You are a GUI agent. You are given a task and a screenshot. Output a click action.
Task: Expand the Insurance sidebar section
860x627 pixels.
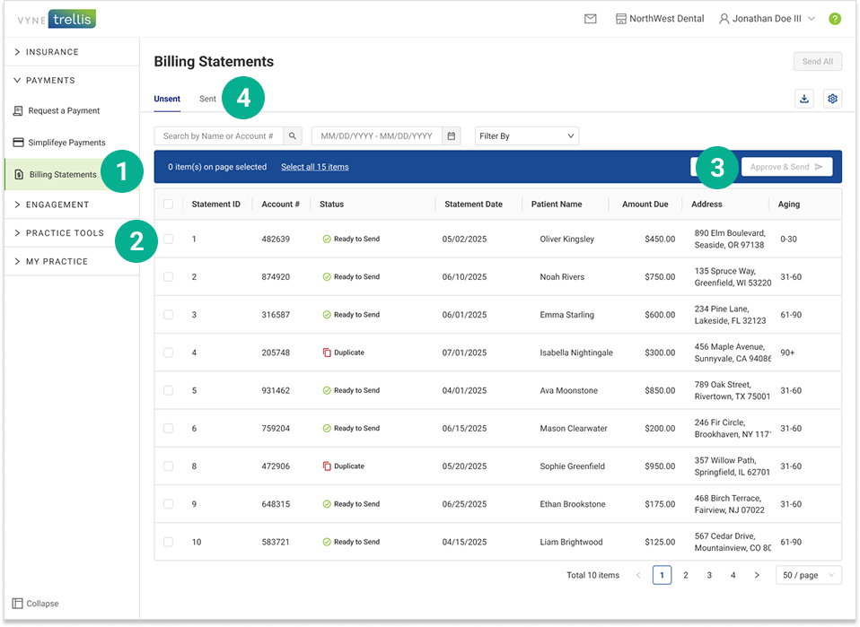point(52,52)
